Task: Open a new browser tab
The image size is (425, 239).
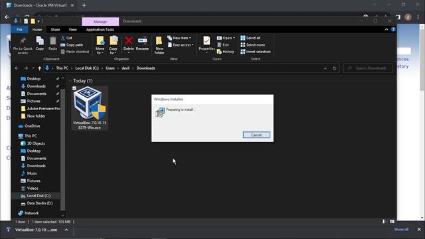Action: [x=84, y=5]
